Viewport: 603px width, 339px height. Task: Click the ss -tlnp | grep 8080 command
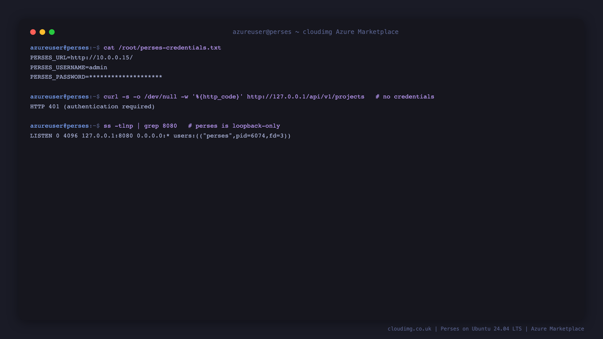click(140, 126)
